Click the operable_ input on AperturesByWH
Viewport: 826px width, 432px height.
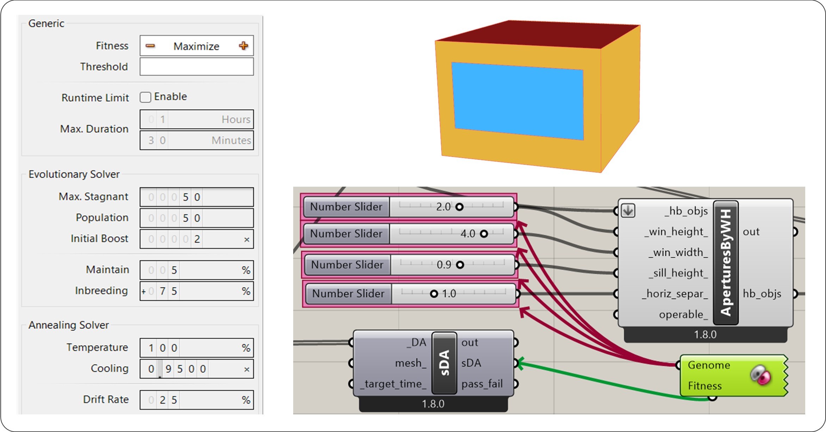click(x=683, y=314)
